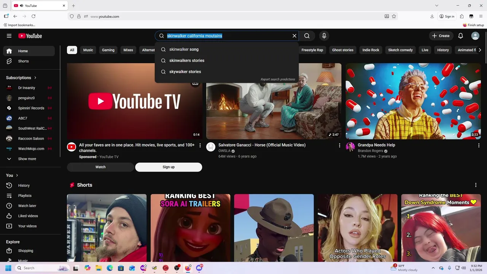Open the browser application menu
The height and width of the screenshot is (274, 487).
click(481, 16)
